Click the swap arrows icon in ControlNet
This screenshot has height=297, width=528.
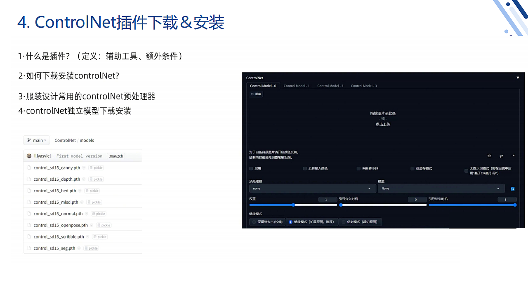(501, 156)
